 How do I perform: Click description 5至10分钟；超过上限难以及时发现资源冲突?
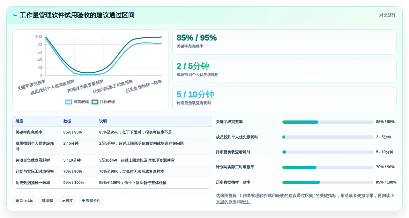pyautogui.click(x=137, y=160)
